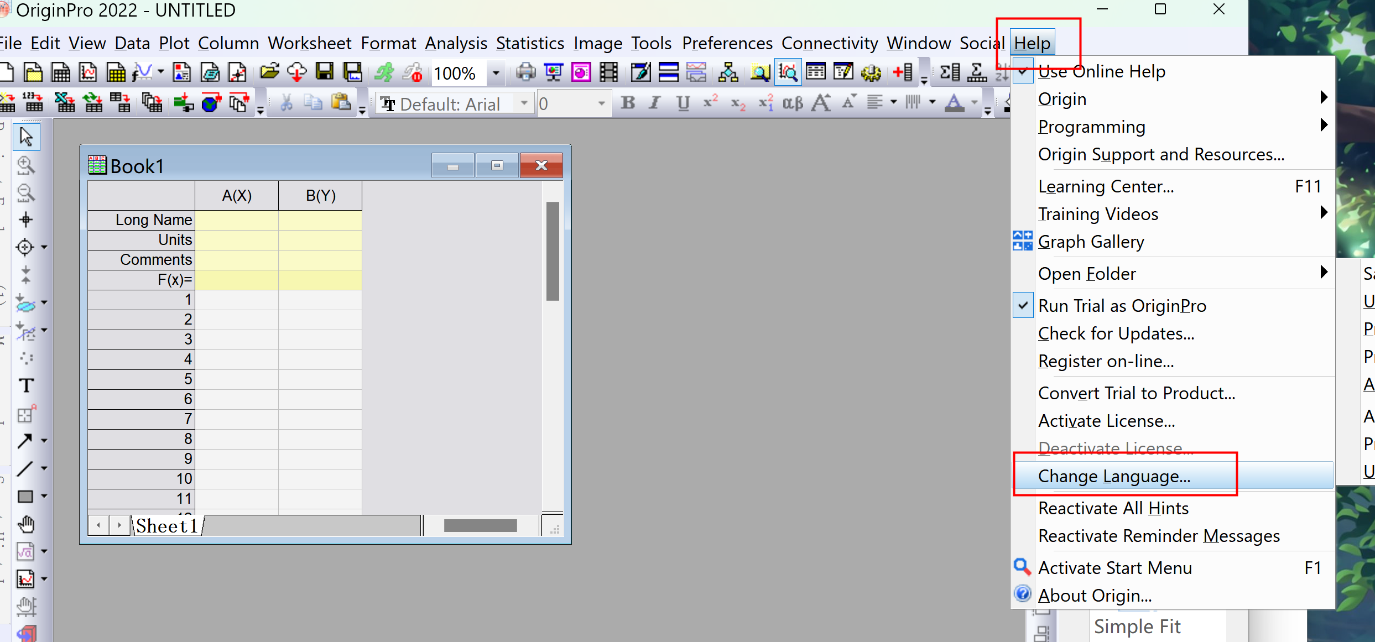Screen dimensions: 1375x642
Task: Click the Underline formatting button
Action: pyautogui.click(x=683, y=103)
